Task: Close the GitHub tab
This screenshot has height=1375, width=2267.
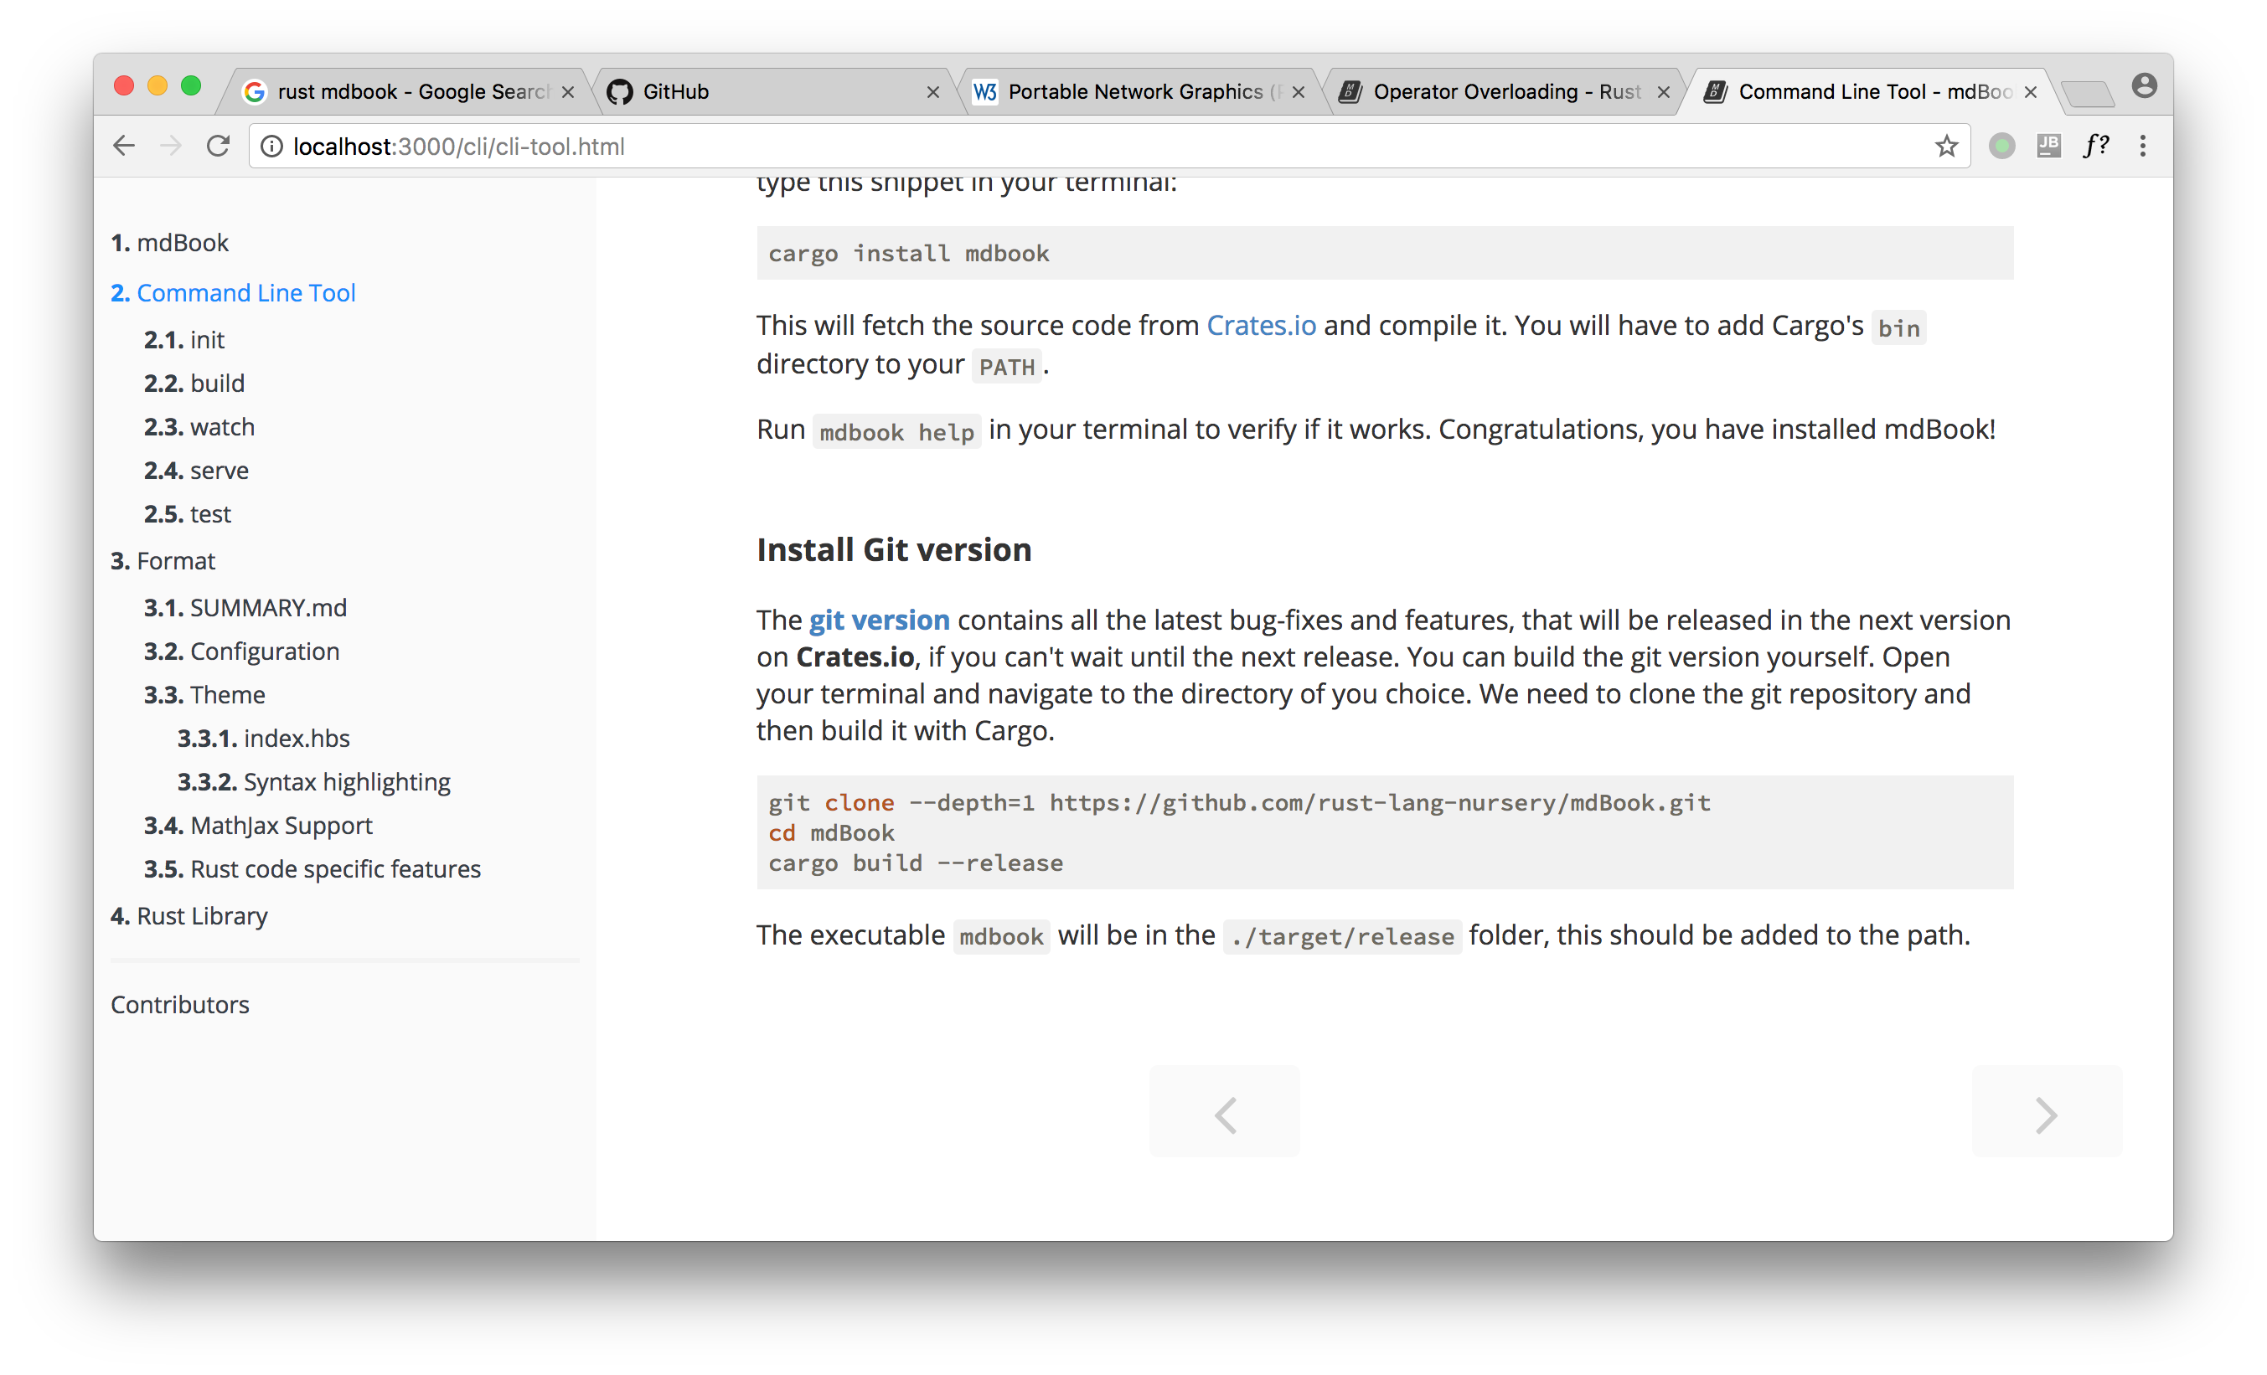Action: (x=933, y=92)
